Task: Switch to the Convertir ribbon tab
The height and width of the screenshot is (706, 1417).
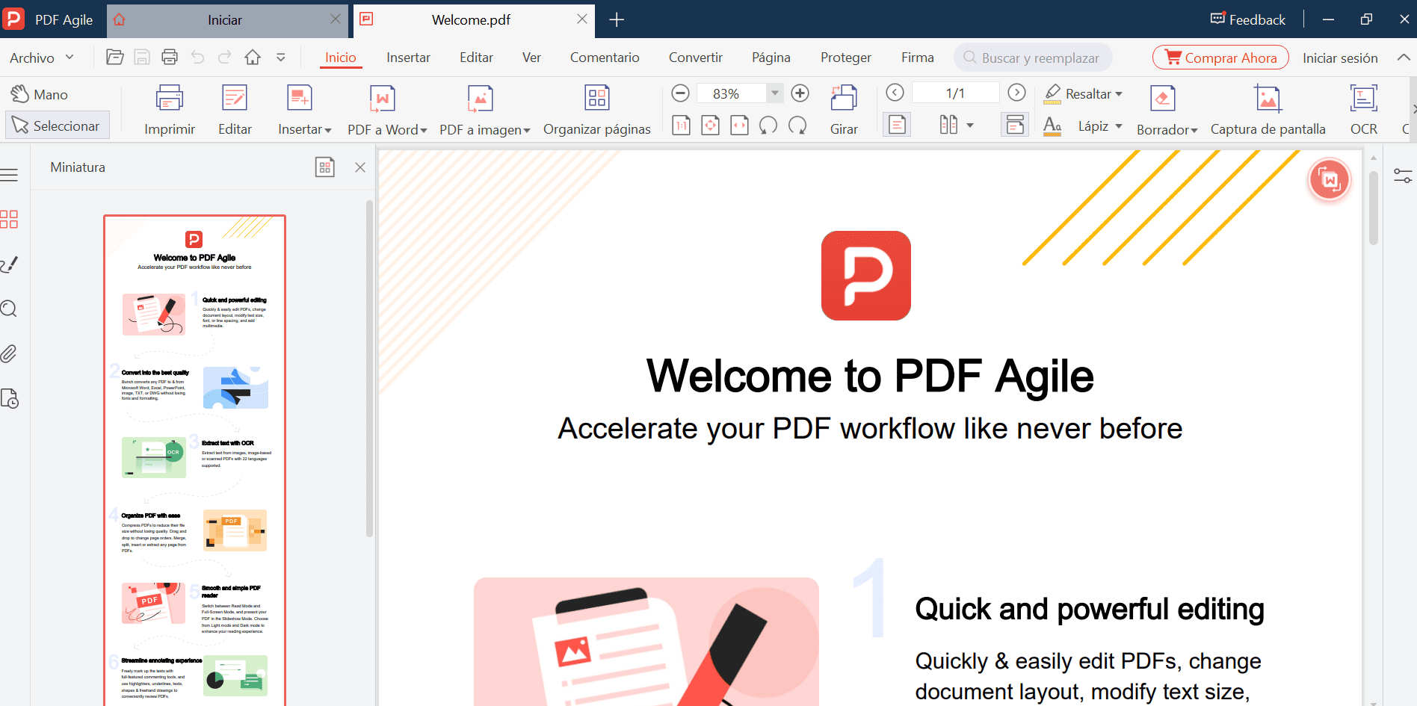Action: pyautogui.click(x=695, y=57)
